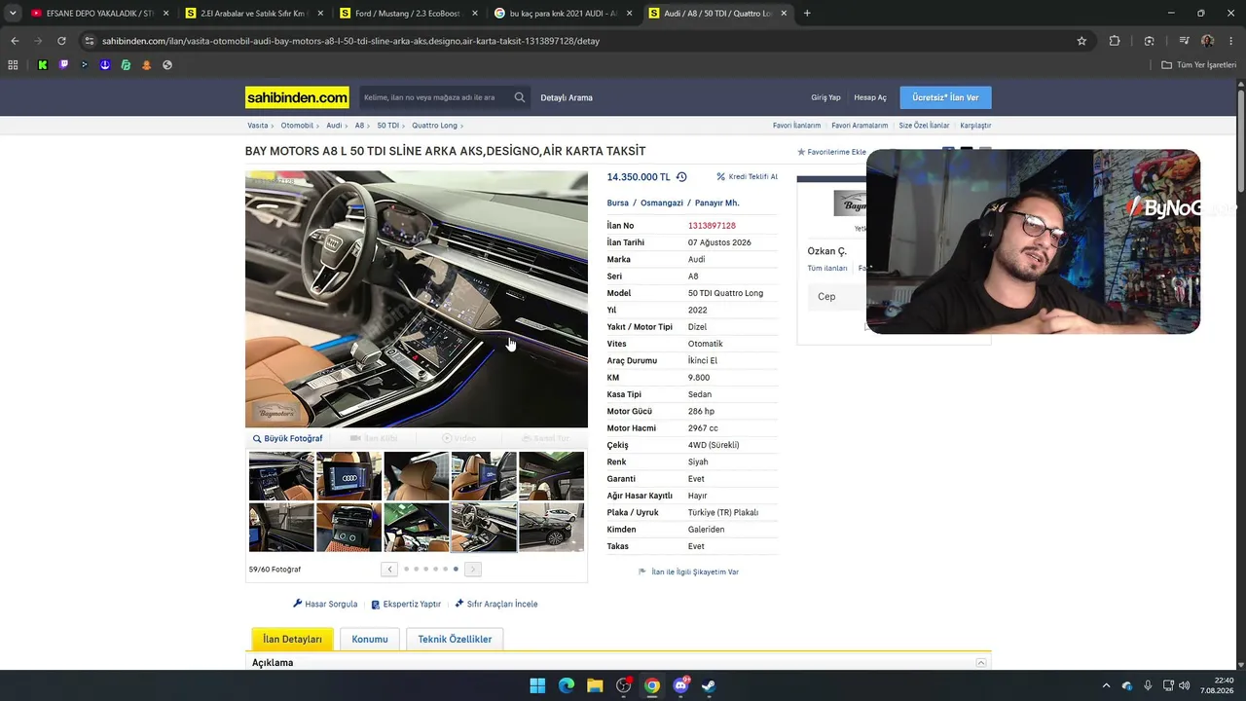The image size is (1246, 701).
Task: Open Favori İlanlarım link
Action: tap(796, 126)
